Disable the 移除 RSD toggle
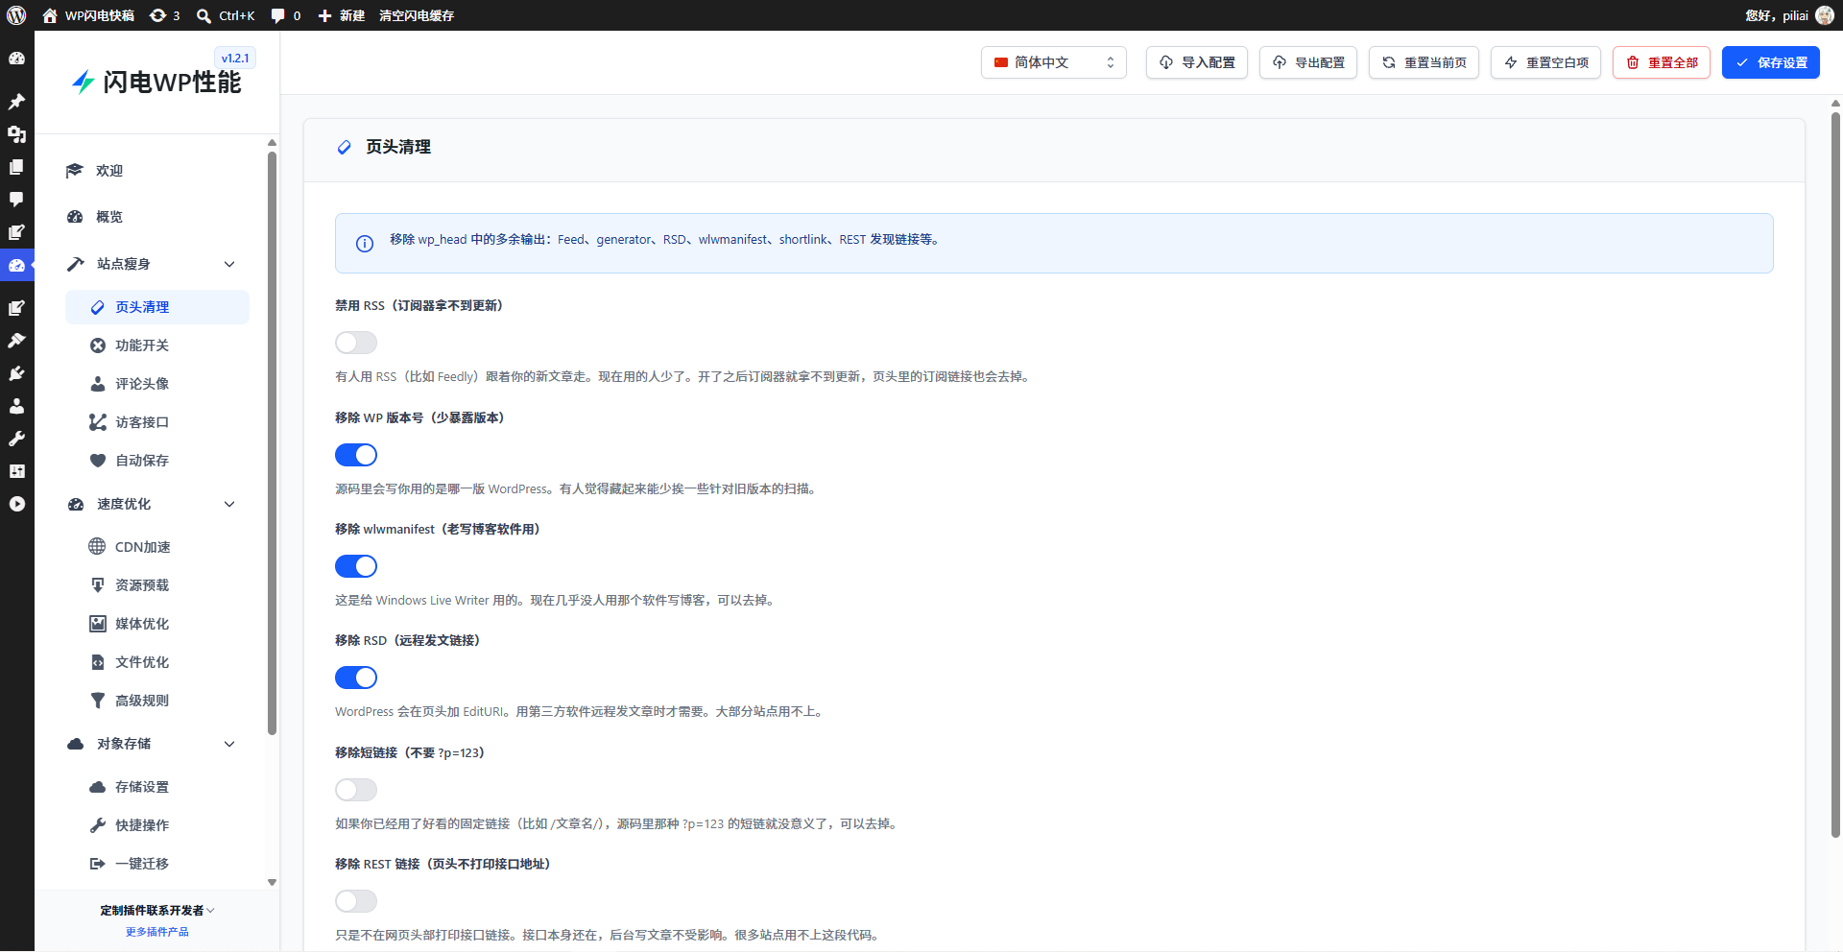This screenshot has height=952, width=1843. click(356, 678)
